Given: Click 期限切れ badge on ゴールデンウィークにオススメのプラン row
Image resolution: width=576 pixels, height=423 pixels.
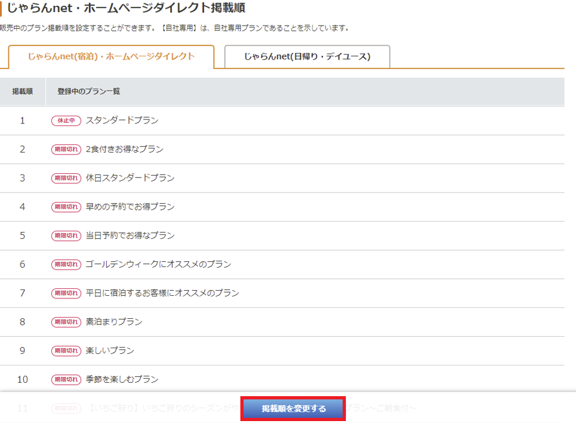Looking at the screenshot, I should (66, 265).
